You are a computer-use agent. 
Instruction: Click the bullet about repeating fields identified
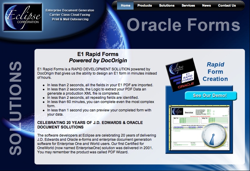93,98
